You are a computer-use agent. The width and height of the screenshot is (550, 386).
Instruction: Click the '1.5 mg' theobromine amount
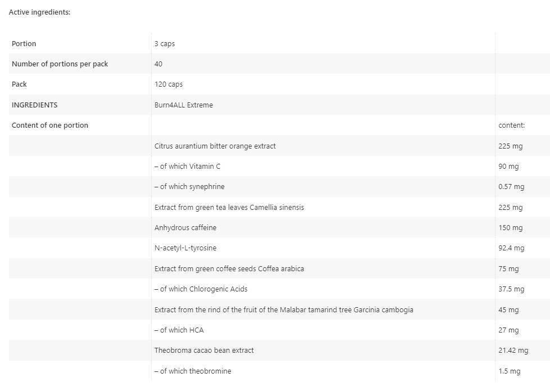[509, 371]
